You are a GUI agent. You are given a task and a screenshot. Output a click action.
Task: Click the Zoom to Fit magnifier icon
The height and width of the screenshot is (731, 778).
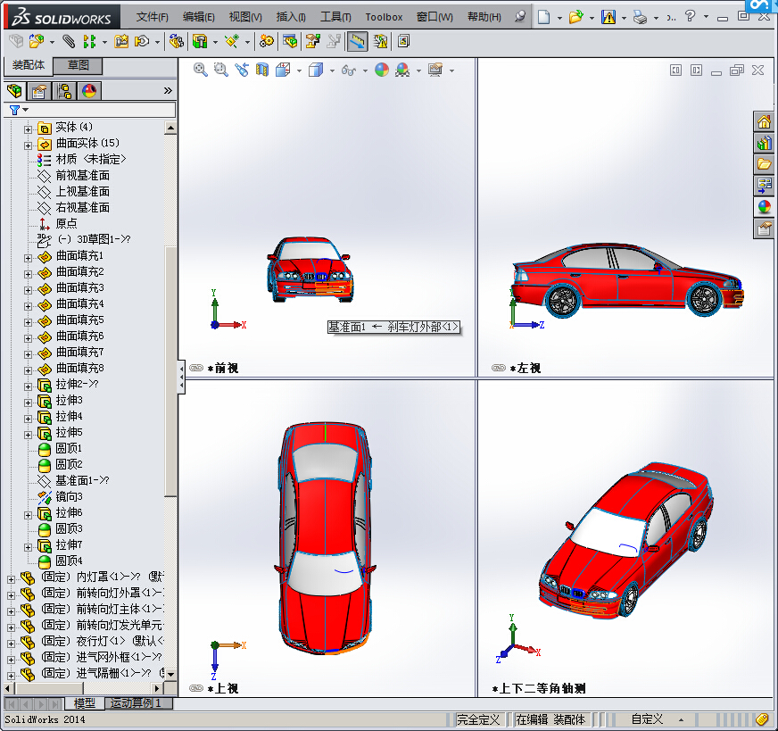tap(201, 70)
